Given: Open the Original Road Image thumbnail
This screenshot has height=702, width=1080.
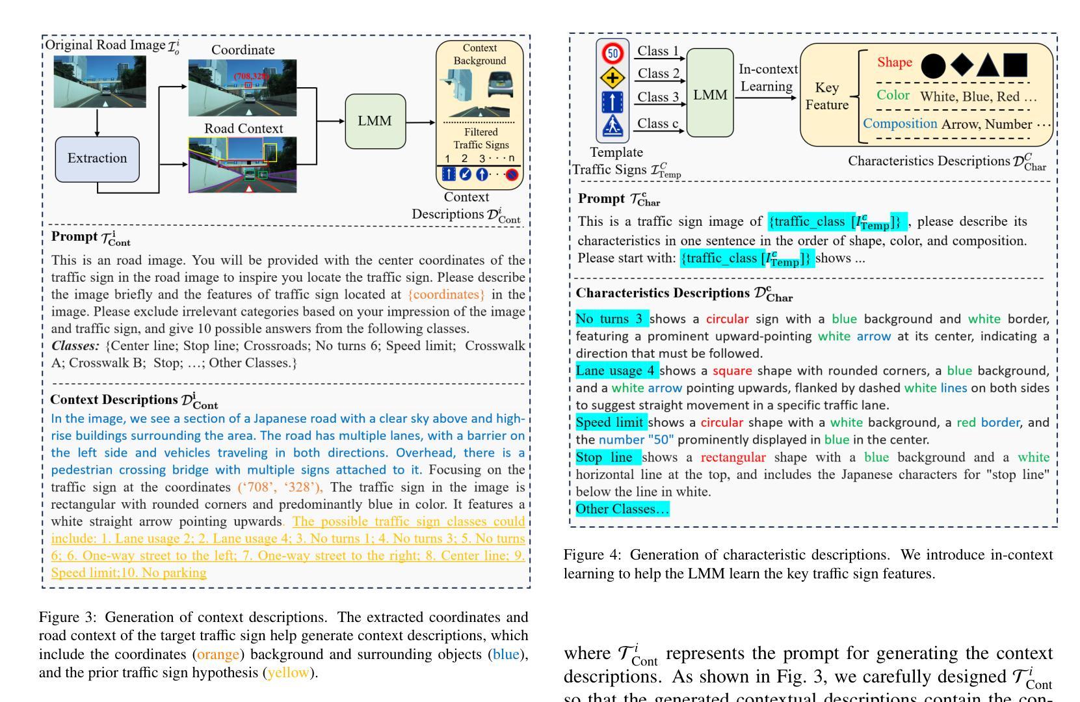Looking at the screenshot, I should (99, 82).
